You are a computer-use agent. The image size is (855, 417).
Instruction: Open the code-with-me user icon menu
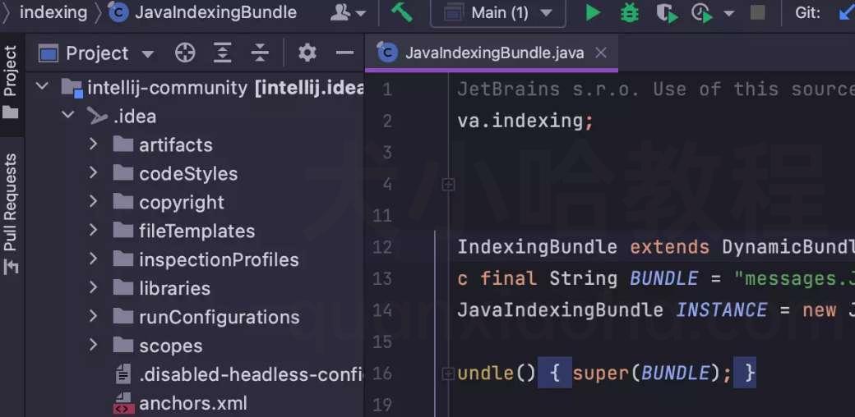(348, 12)
